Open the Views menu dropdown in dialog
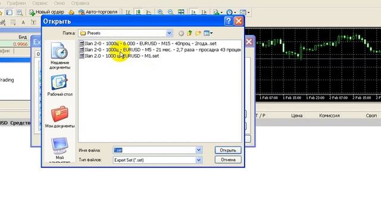 [208, 33]
